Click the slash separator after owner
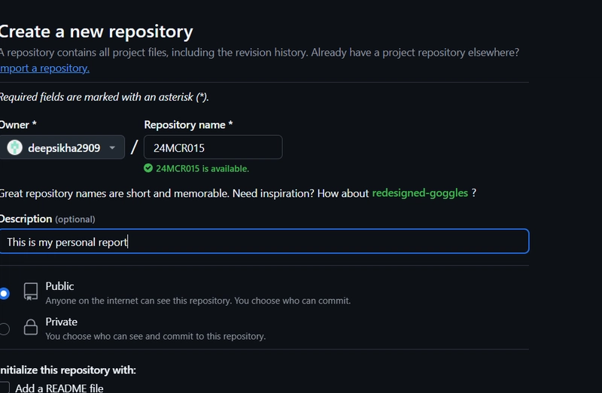This screenshot has width=602, height=393. 134,147
